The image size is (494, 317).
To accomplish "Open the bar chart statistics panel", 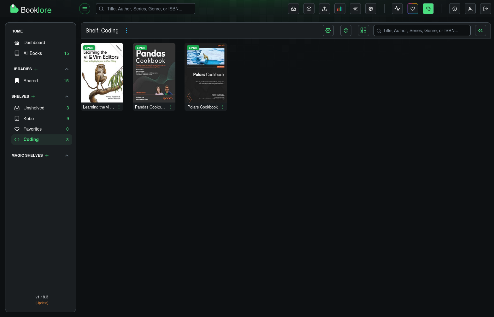I will click(340, 9).
